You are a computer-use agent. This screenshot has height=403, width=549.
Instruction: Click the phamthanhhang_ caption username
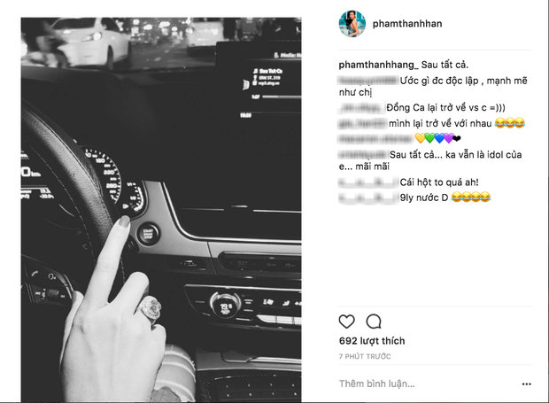[378, 65]
